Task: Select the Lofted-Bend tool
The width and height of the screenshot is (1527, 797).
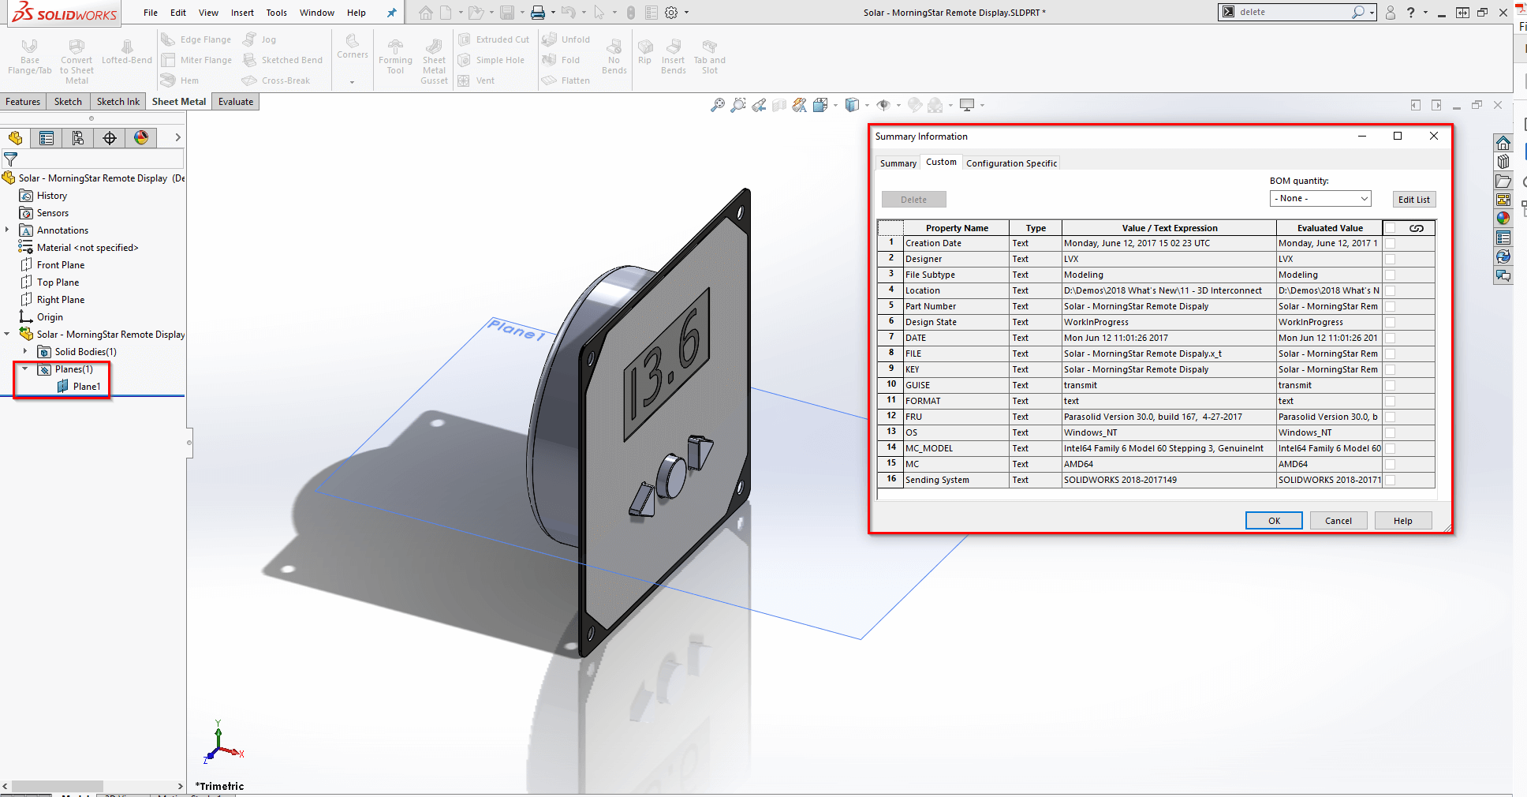Action: click(x=126, y=51)
